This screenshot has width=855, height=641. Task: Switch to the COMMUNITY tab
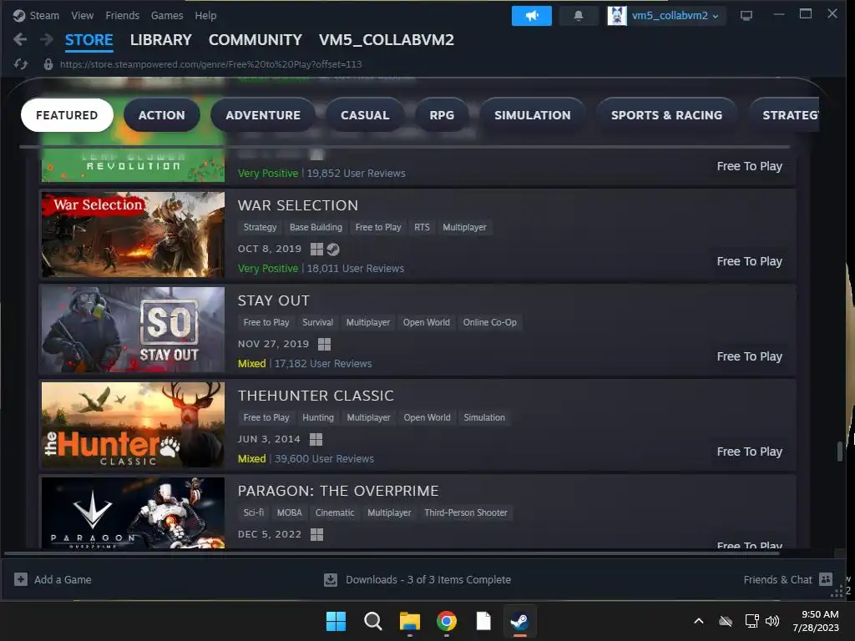point(255,40)
